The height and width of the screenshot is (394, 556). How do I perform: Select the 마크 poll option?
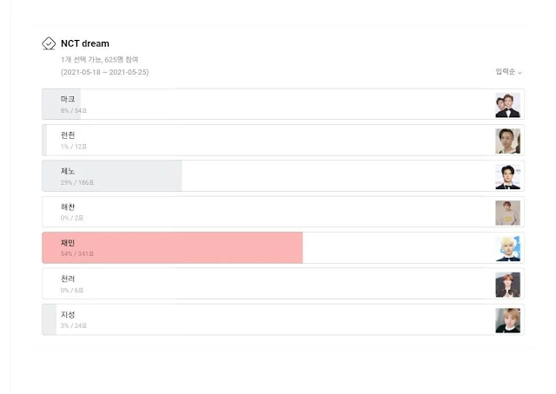261,104
